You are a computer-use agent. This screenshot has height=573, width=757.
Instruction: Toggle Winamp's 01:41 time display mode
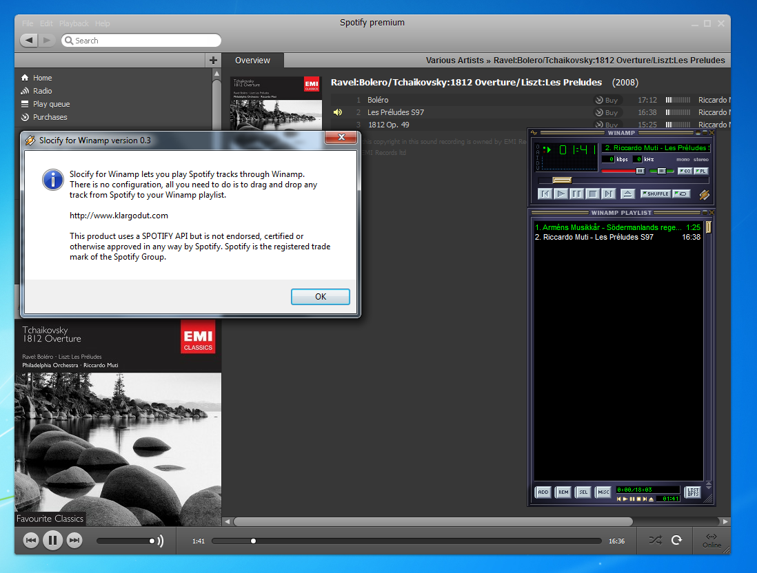(x=578, y=149)
